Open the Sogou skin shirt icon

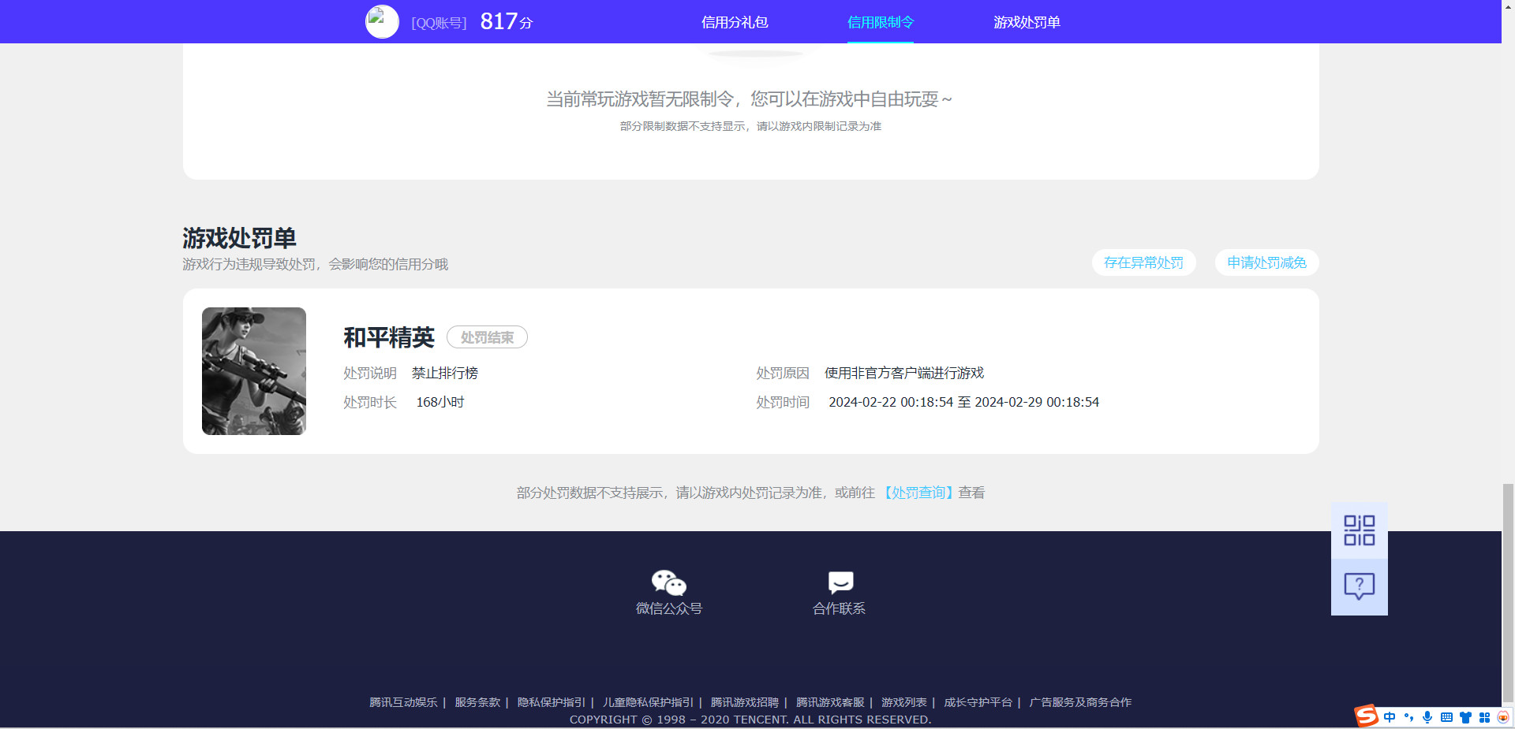(x=1465, y=717)
